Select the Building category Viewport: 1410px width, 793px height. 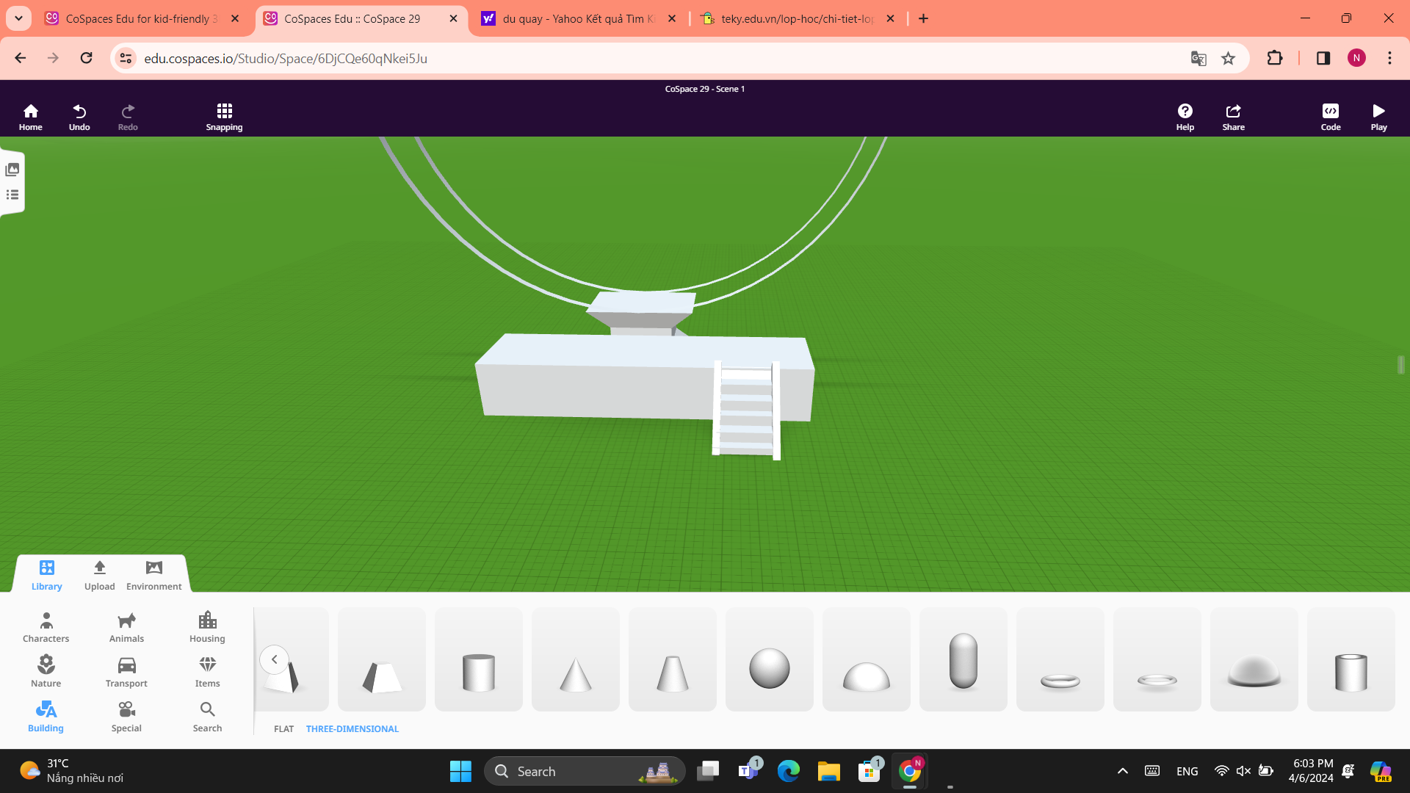(x=46, y=717)
